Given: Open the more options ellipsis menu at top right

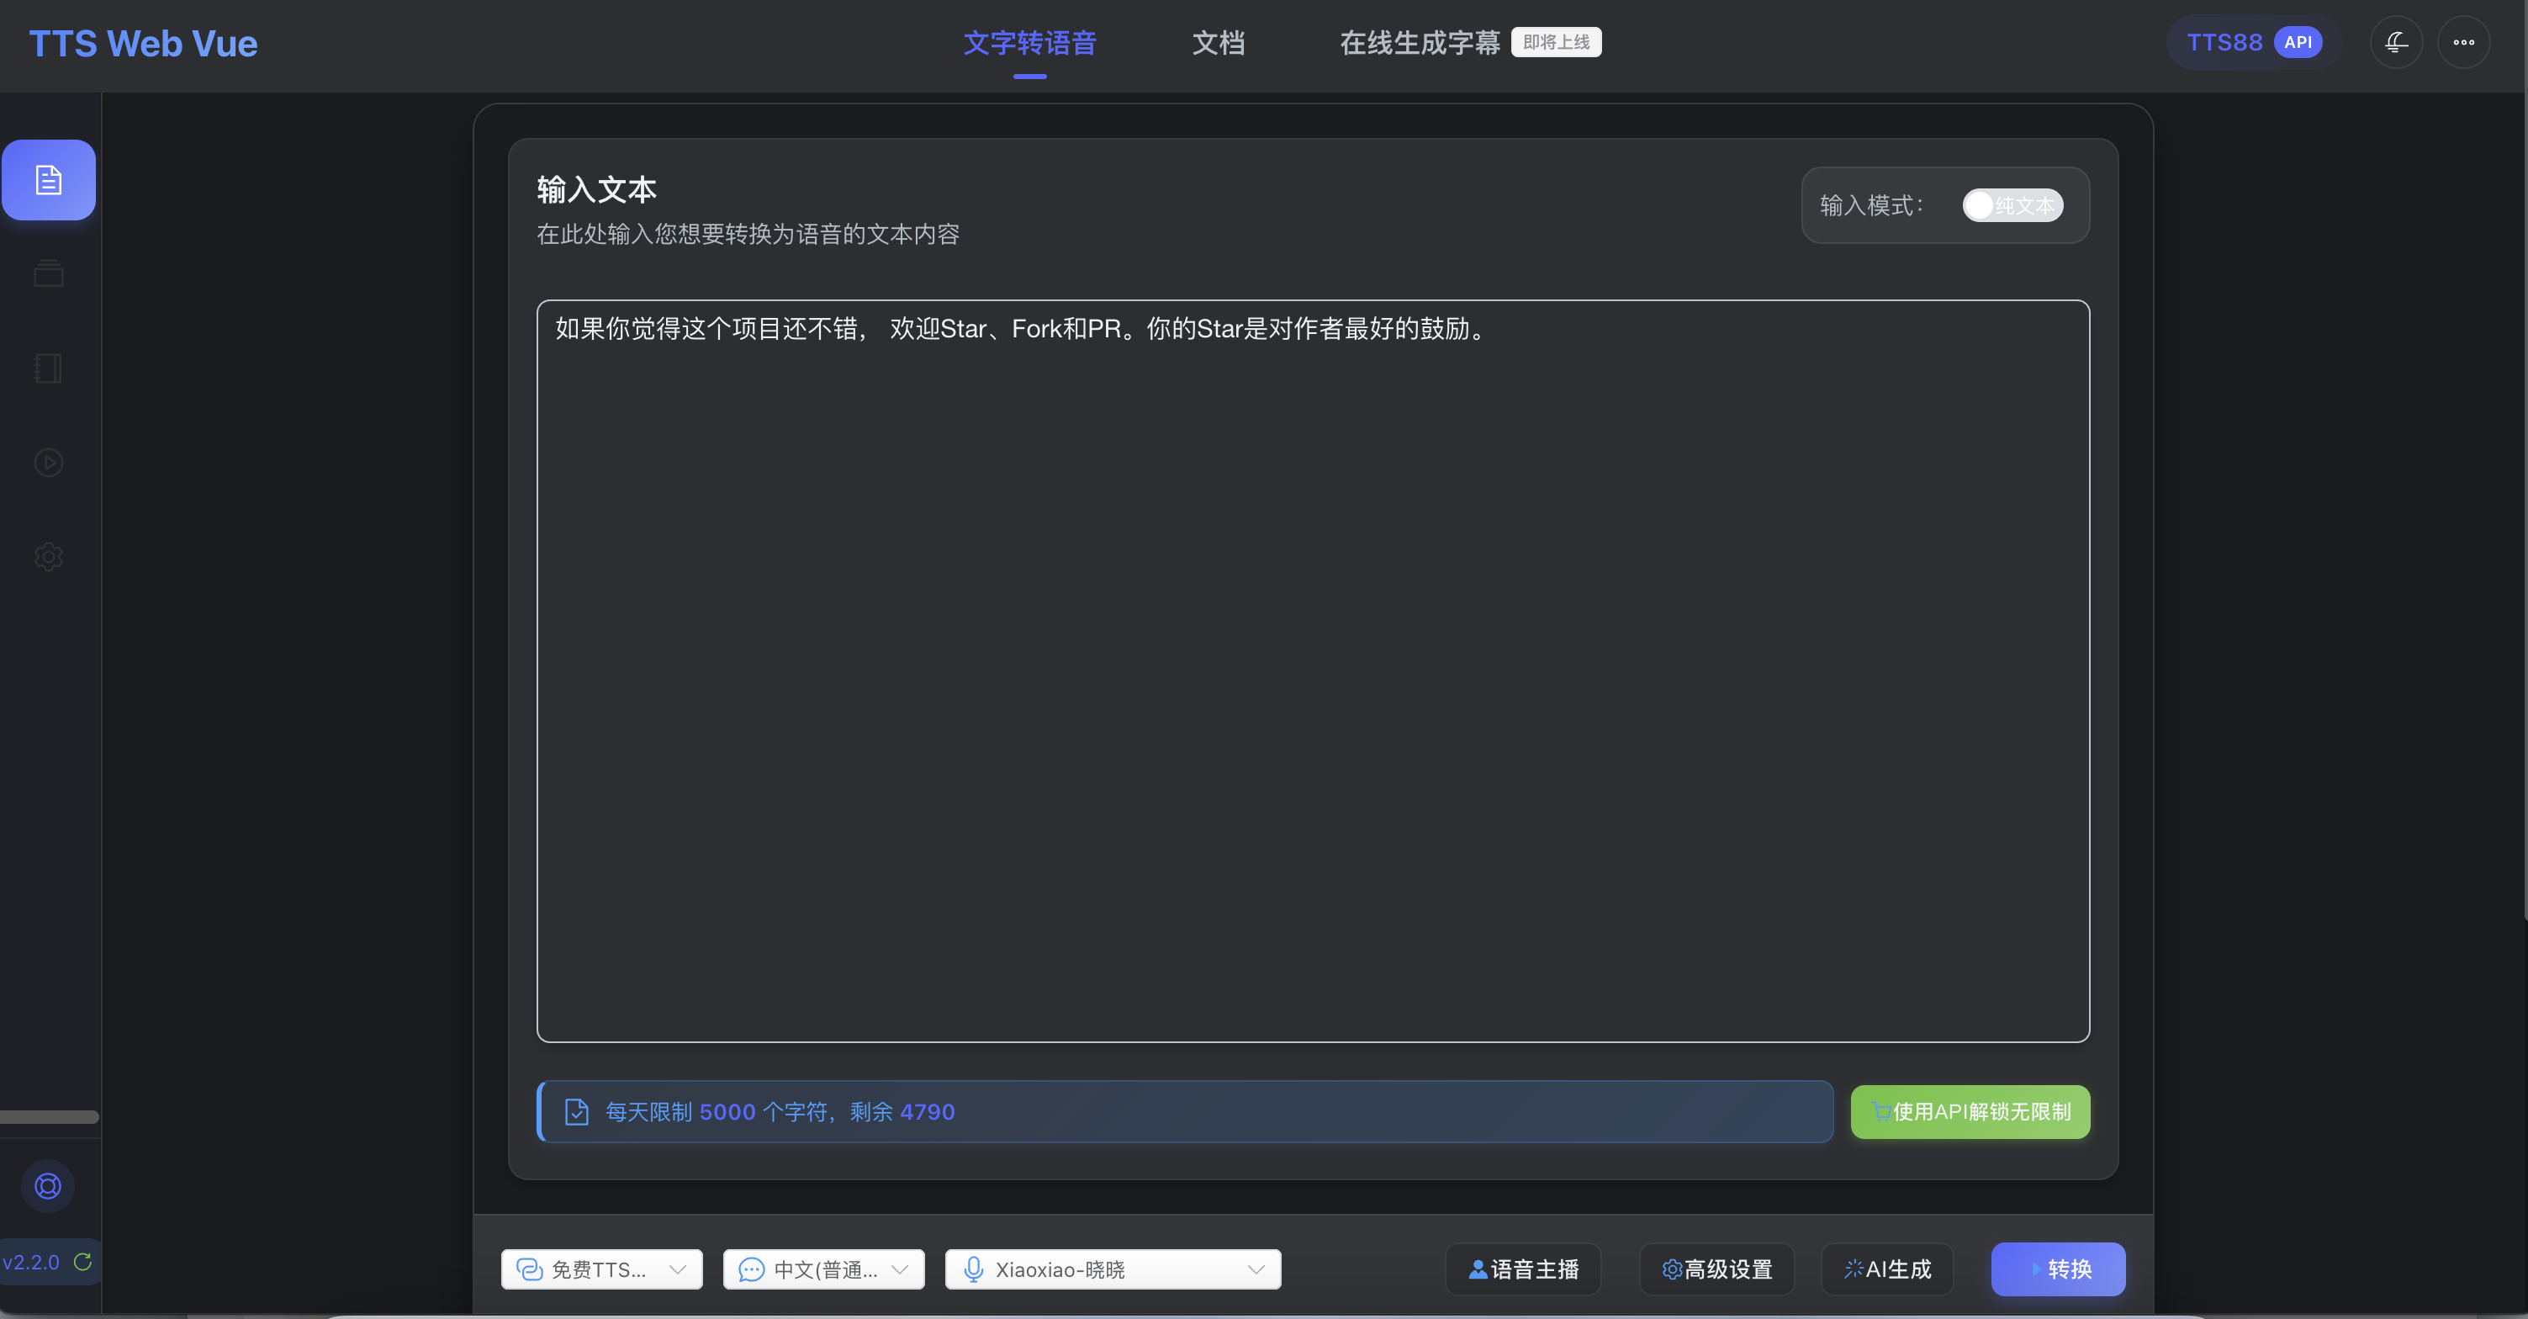Looking at the screenshot, I should 2464,42.
